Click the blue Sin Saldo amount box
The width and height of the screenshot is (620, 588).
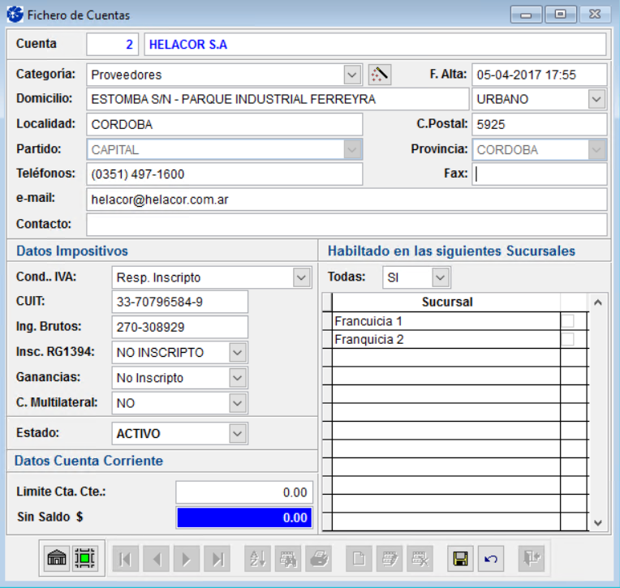point(244,517)
